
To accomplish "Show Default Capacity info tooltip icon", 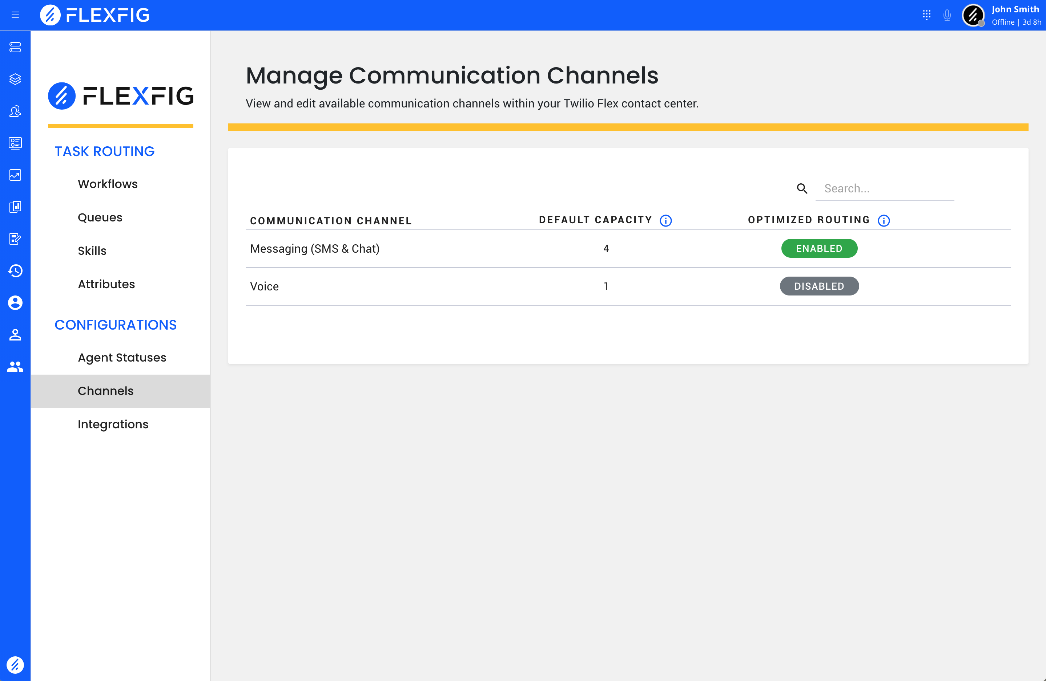I will pos(666,220).
